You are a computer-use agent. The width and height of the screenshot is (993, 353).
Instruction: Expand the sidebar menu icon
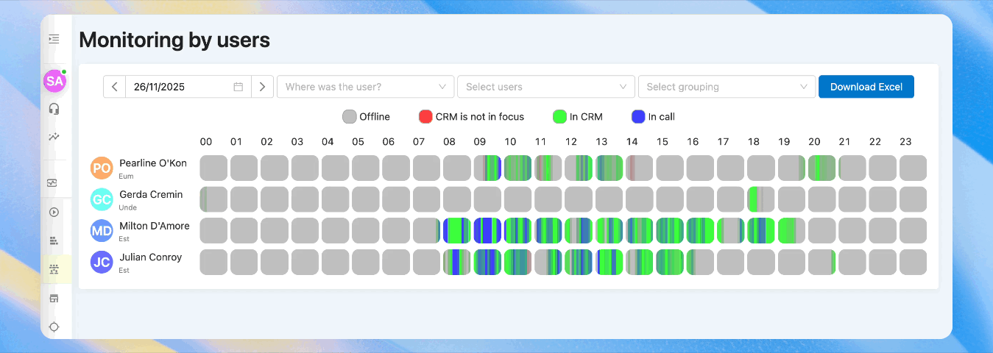tap(54, 39)
